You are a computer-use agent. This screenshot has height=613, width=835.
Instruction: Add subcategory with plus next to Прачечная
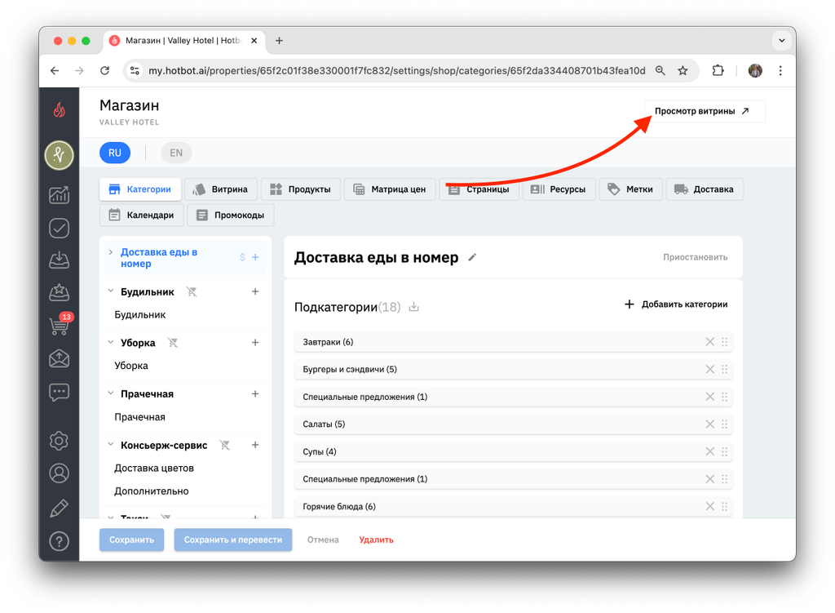click(255, 394)
